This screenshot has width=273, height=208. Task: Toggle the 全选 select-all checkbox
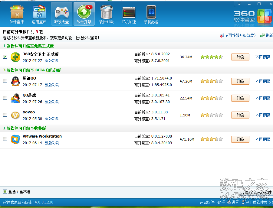point(5,191)
